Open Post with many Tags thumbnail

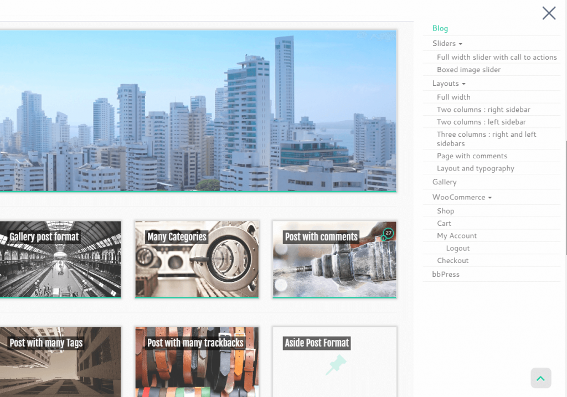point(60,362)
